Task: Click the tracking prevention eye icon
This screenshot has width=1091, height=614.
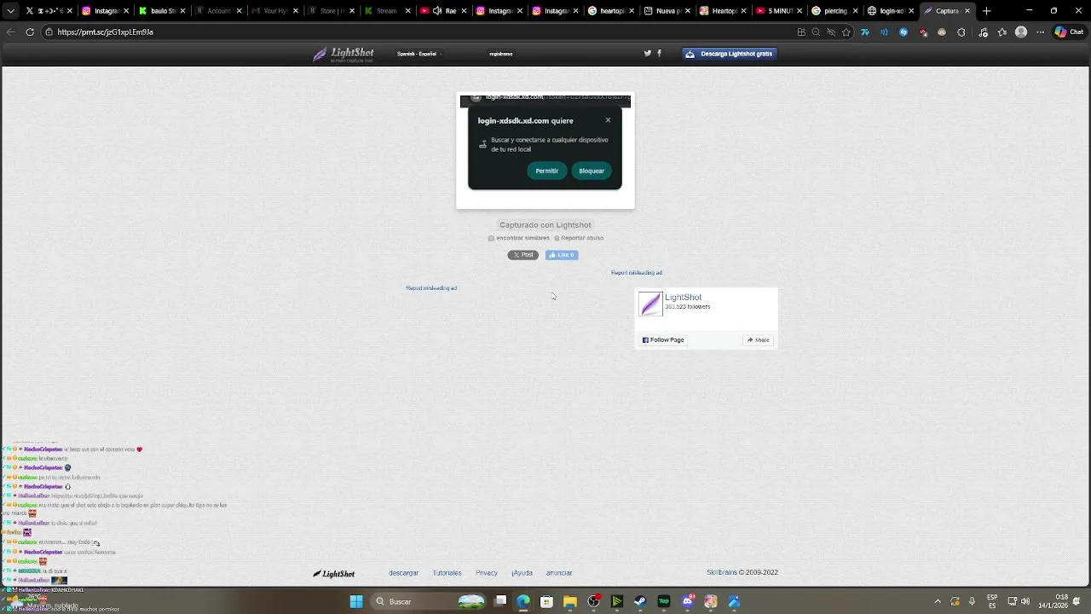Action: [831, 32]
